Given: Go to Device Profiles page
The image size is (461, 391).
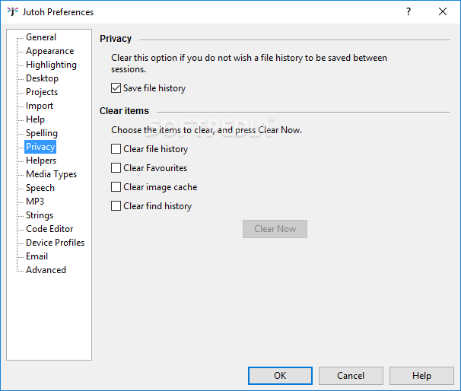Looking at the screenshot, I should click(x=55, y=243).
